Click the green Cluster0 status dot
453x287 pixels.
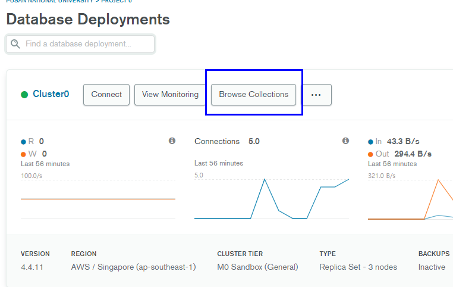pyautogui.click(x=24, y=95)
